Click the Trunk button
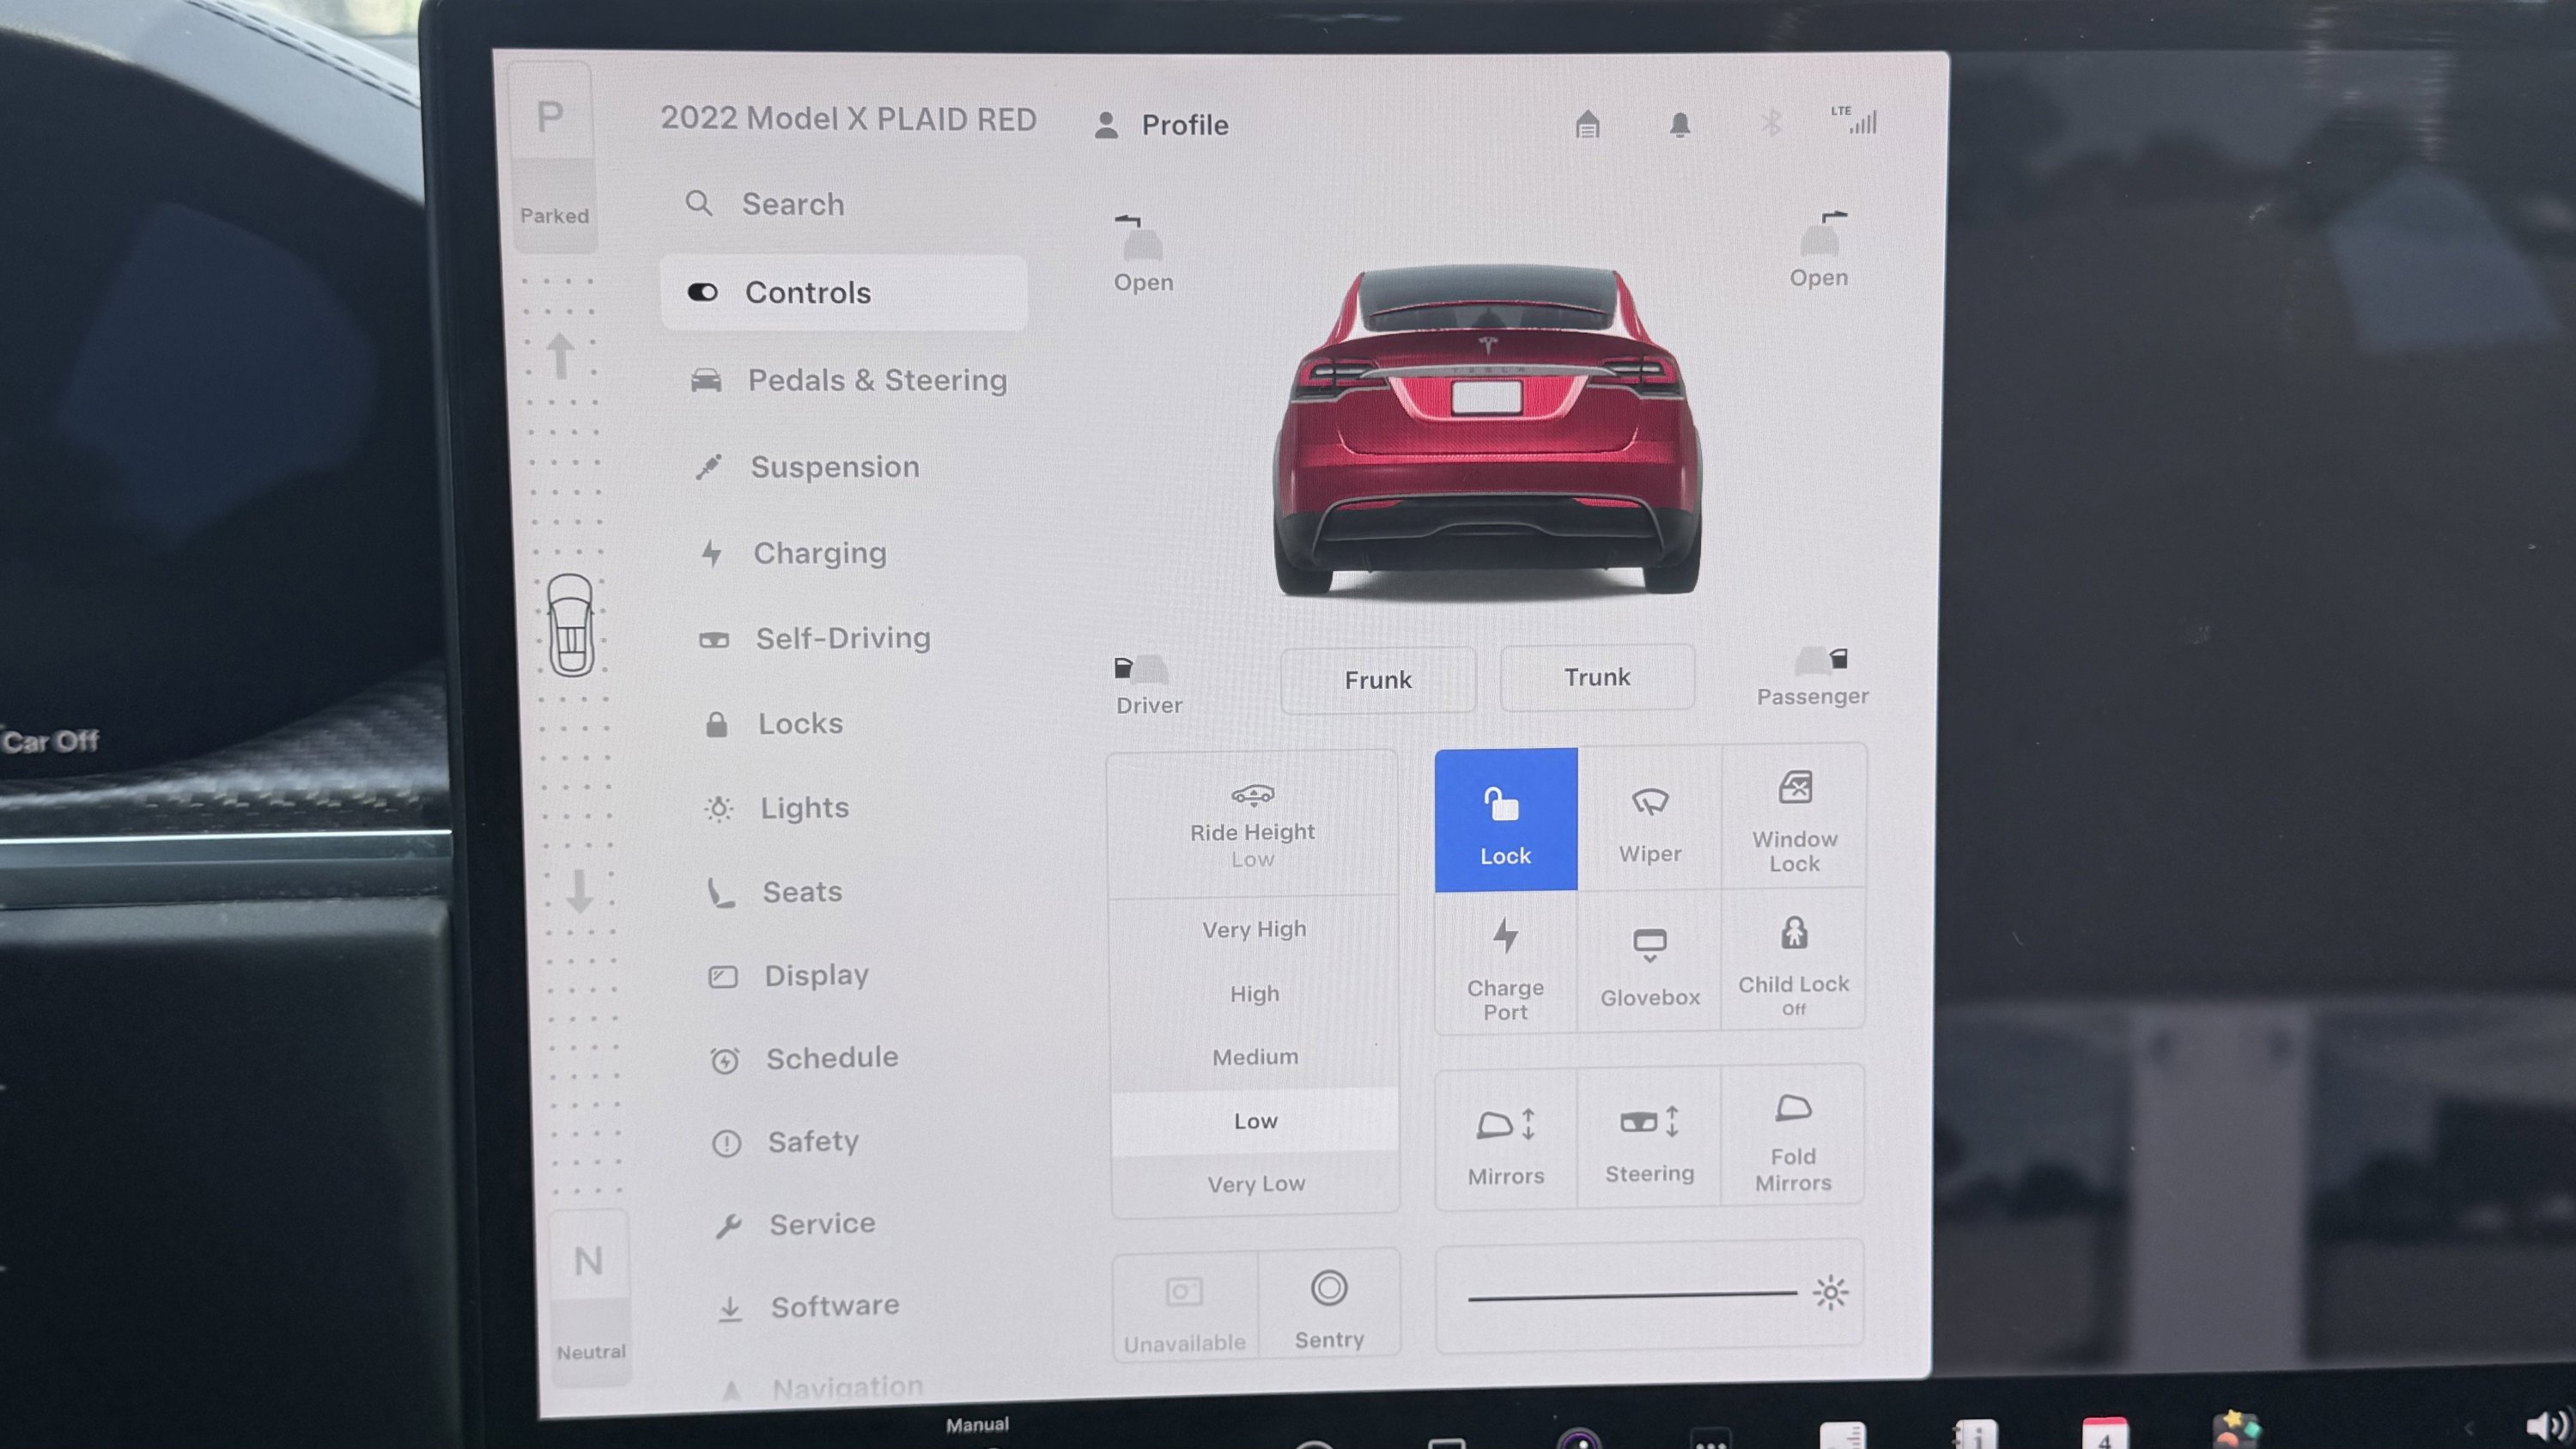 coord(1597,678)
